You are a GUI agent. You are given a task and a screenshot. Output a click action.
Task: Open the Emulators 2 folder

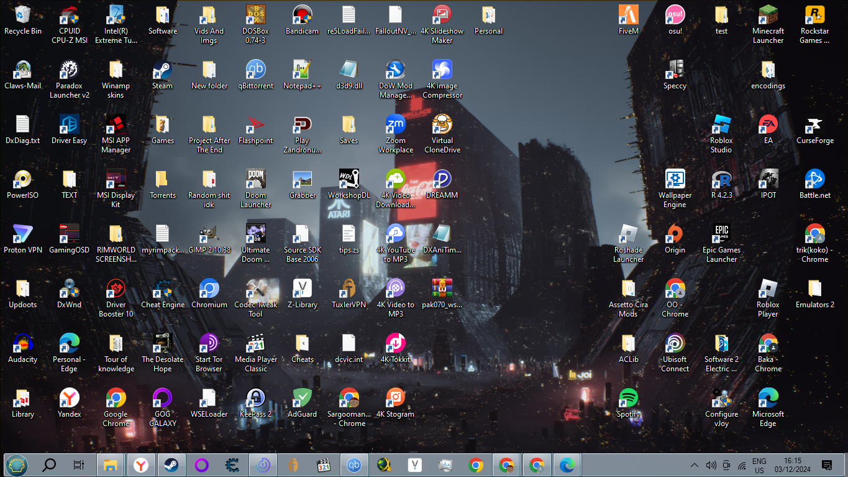[814, 294]
